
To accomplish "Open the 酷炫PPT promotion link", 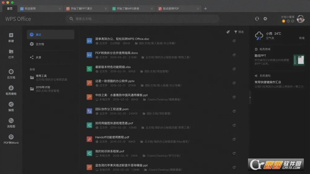I will click(260, 56).
